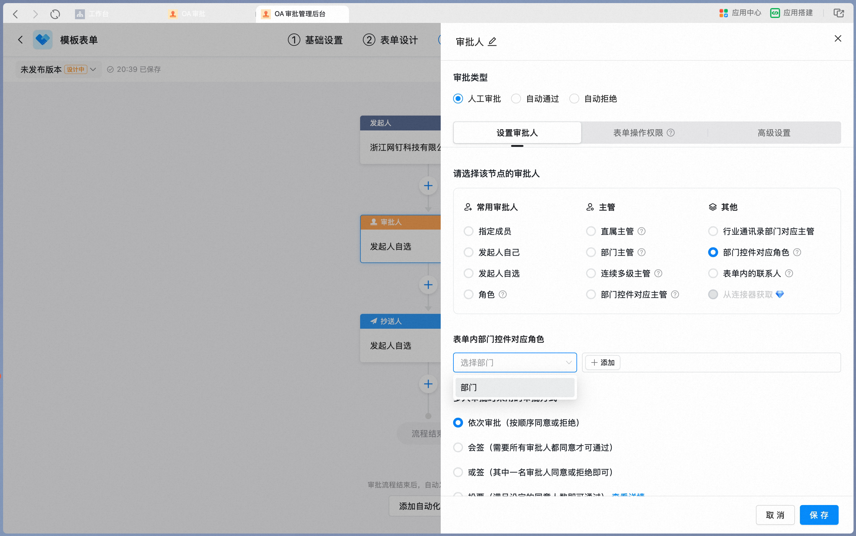Click help icon beside 角色
The width and height of the screenshot is (856, 536).
(503, 294)
